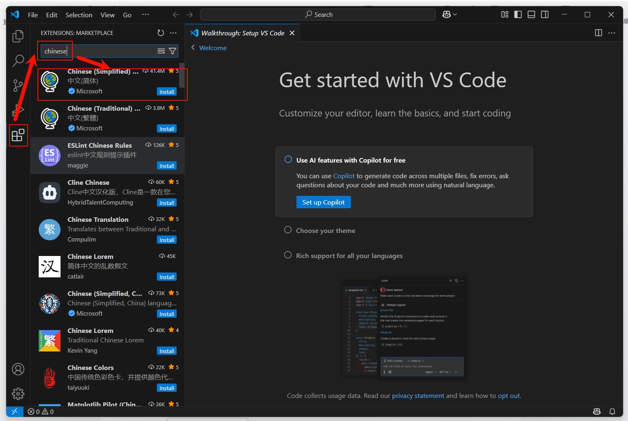Click the Extensions icon in Activity Bar
The image size is (628, 421).
[18, 135]
